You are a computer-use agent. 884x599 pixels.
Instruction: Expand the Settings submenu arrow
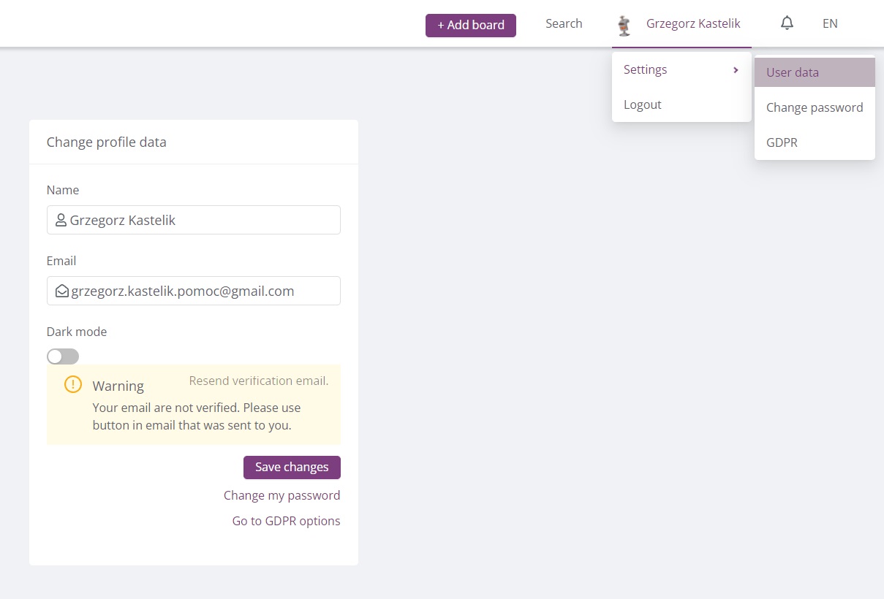(736, 70)
